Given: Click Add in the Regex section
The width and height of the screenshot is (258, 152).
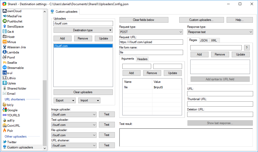Looking at the screenshot, I should click(x=200, y=54).
